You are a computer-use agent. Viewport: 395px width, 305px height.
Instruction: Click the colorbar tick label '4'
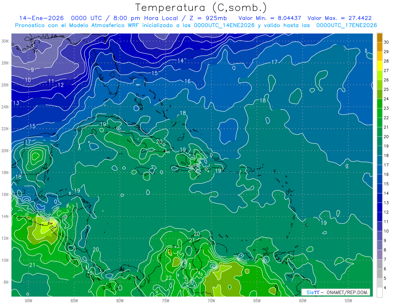[385, 288]
